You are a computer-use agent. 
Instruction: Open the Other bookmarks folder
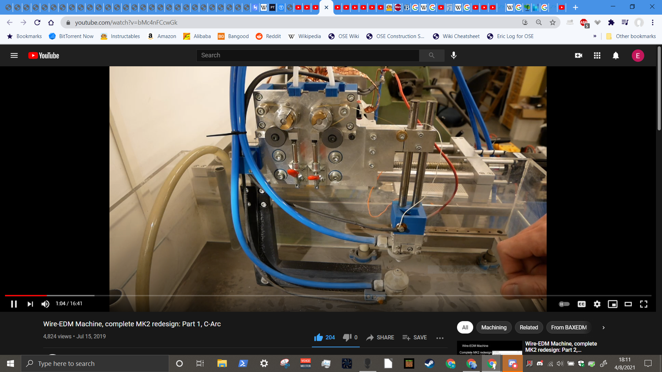click(x=631, y=36)
